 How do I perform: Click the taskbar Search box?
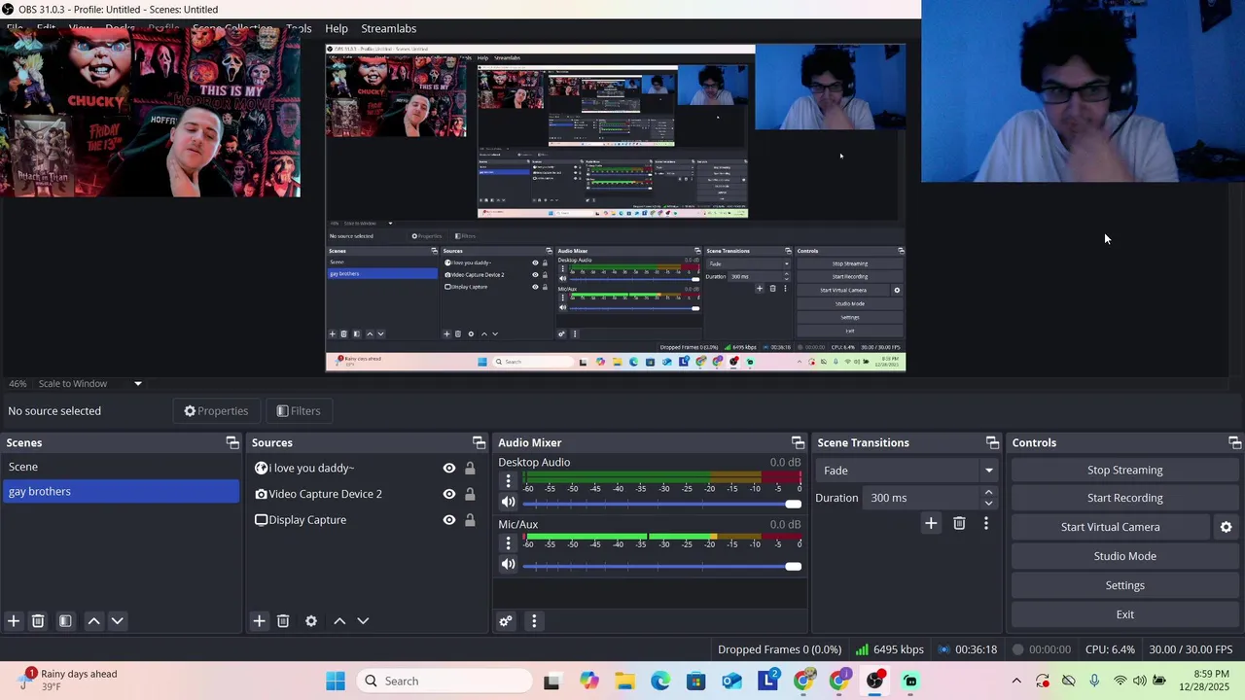click(x=444, y=681)
